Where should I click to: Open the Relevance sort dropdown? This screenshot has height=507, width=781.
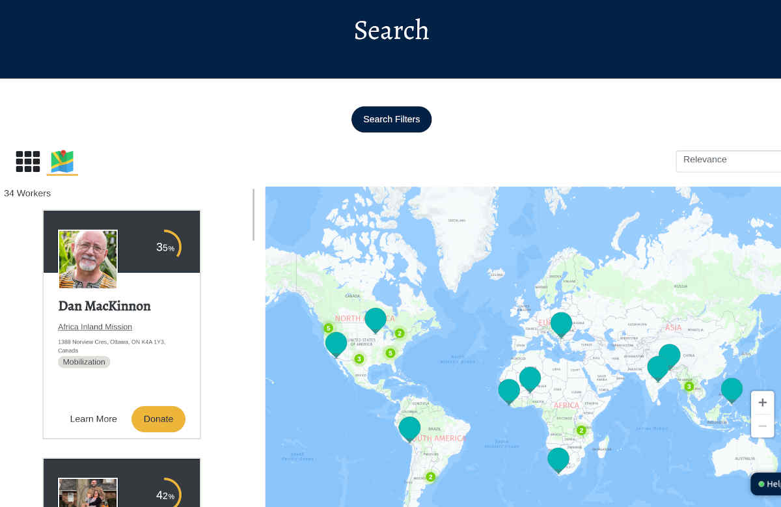tap(729, 160)
